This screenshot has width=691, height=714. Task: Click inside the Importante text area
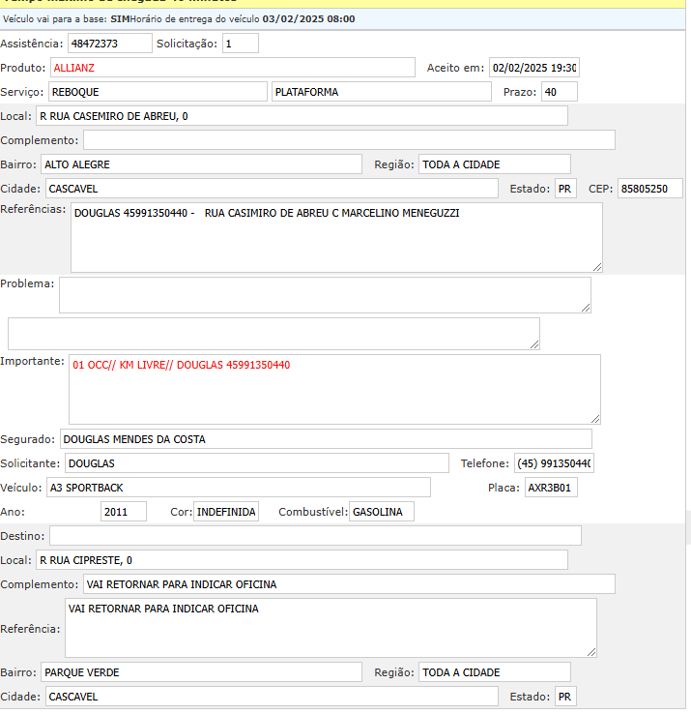(334, 389)
